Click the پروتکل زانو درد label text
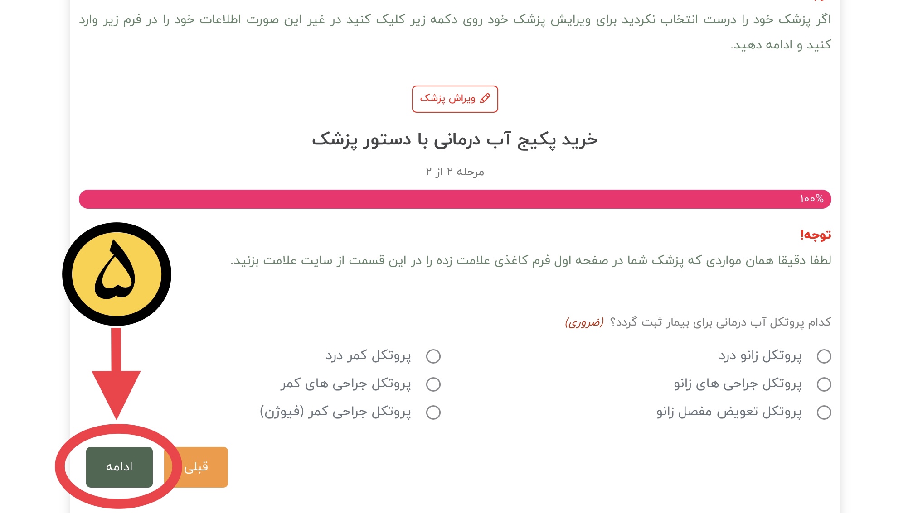This screenshot has width=913, height=513. click(x=760, y=356)
